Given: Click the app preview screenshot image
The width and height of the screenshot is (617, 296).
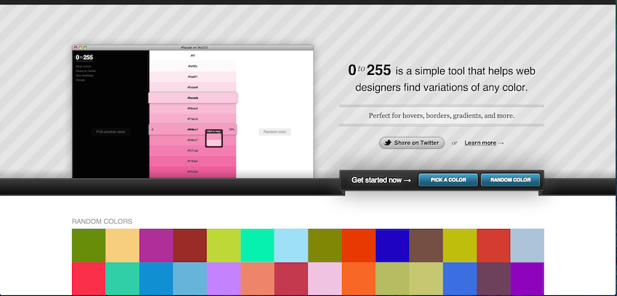Looking at the screenshot, I should [x=193, y=113].
